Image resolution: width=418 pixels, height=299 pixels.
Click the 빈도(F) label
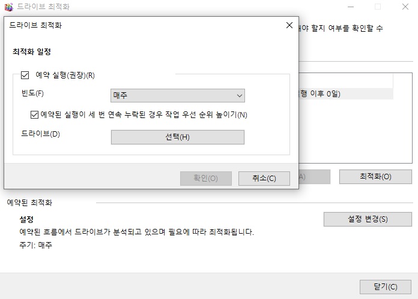tap(32, 93)
